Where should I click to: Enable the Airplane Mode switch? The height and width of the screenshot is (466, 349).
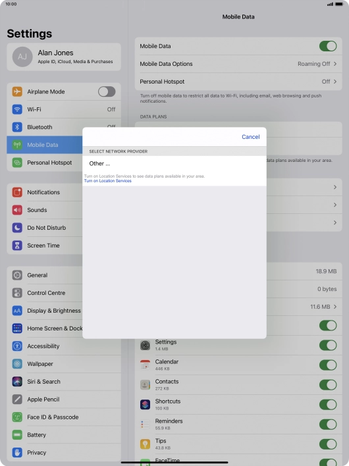pos(107,91)
